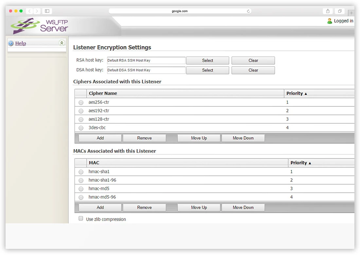The height and width of the screenshot is (262, 360).
Task: Open the Help link in the sidebar
Action: click(21, 43)
